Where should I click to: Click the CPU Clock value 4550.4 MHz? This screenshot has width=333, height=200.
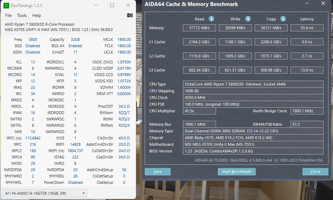click(253, 98)
